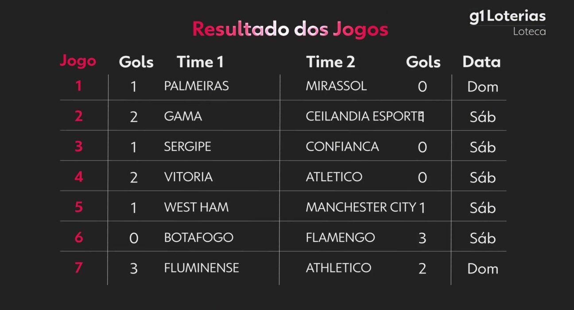The height and width of the screenshot is (310, 574).
Task: Select the Data column header
Action: pos(481,62)
